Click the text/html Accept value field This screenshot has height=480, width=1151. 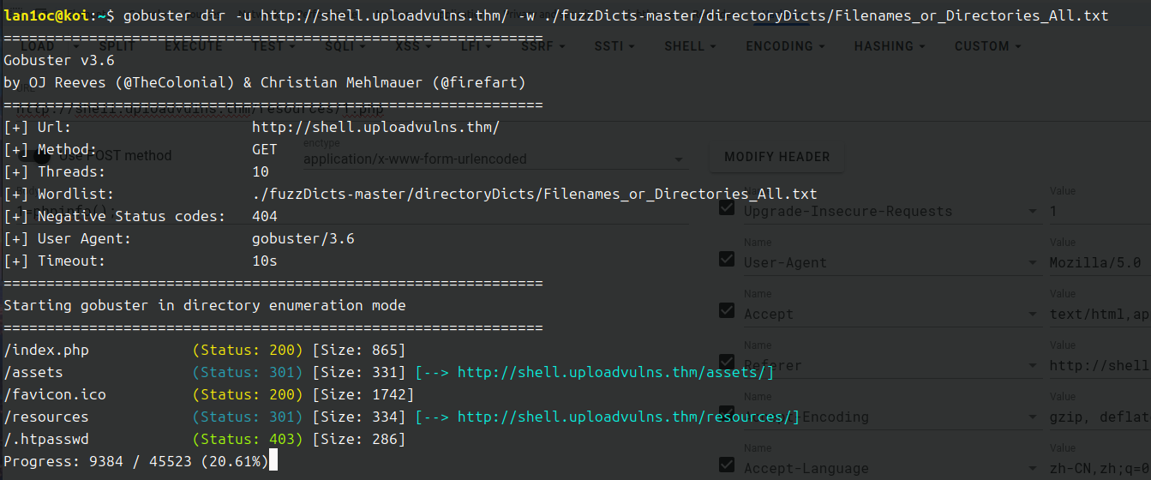click(1099, 315)
